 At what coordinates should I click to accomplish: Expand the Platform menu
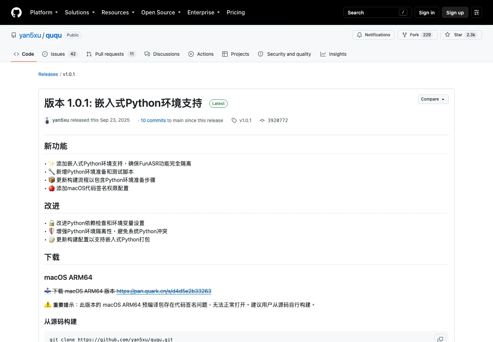44,12
